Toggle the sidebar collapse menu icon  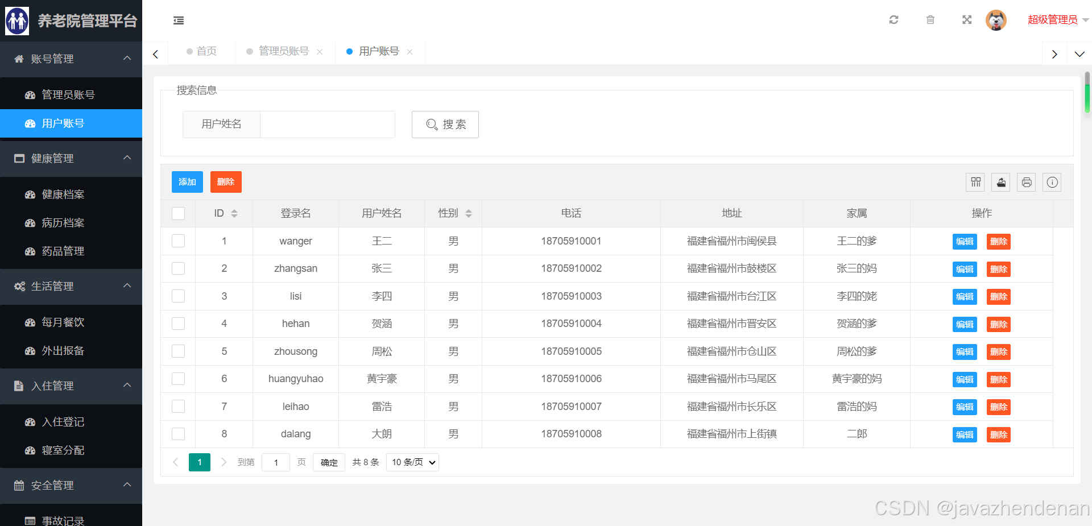(179, 20)
